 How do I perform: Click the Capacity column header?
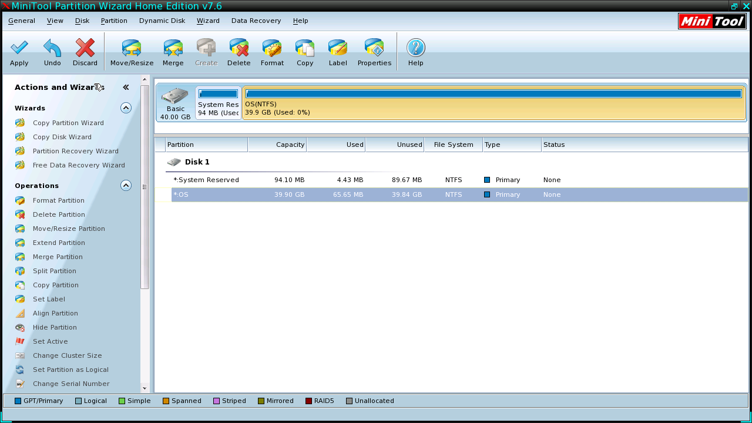click(277, 145)
